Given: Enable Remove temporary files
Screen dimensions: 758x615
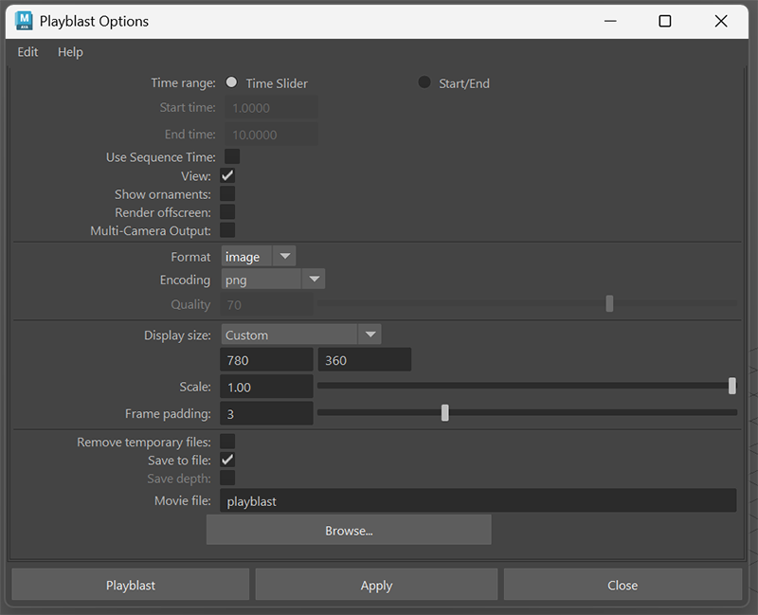Looking at the screenshot, I should [x=227, y=441].
